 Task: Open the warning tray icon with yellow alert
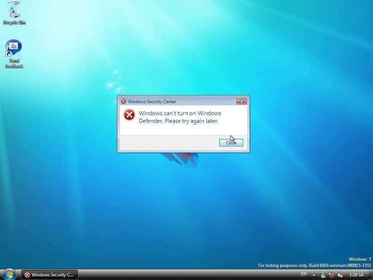pyautogui.click(x=323, y=275)
